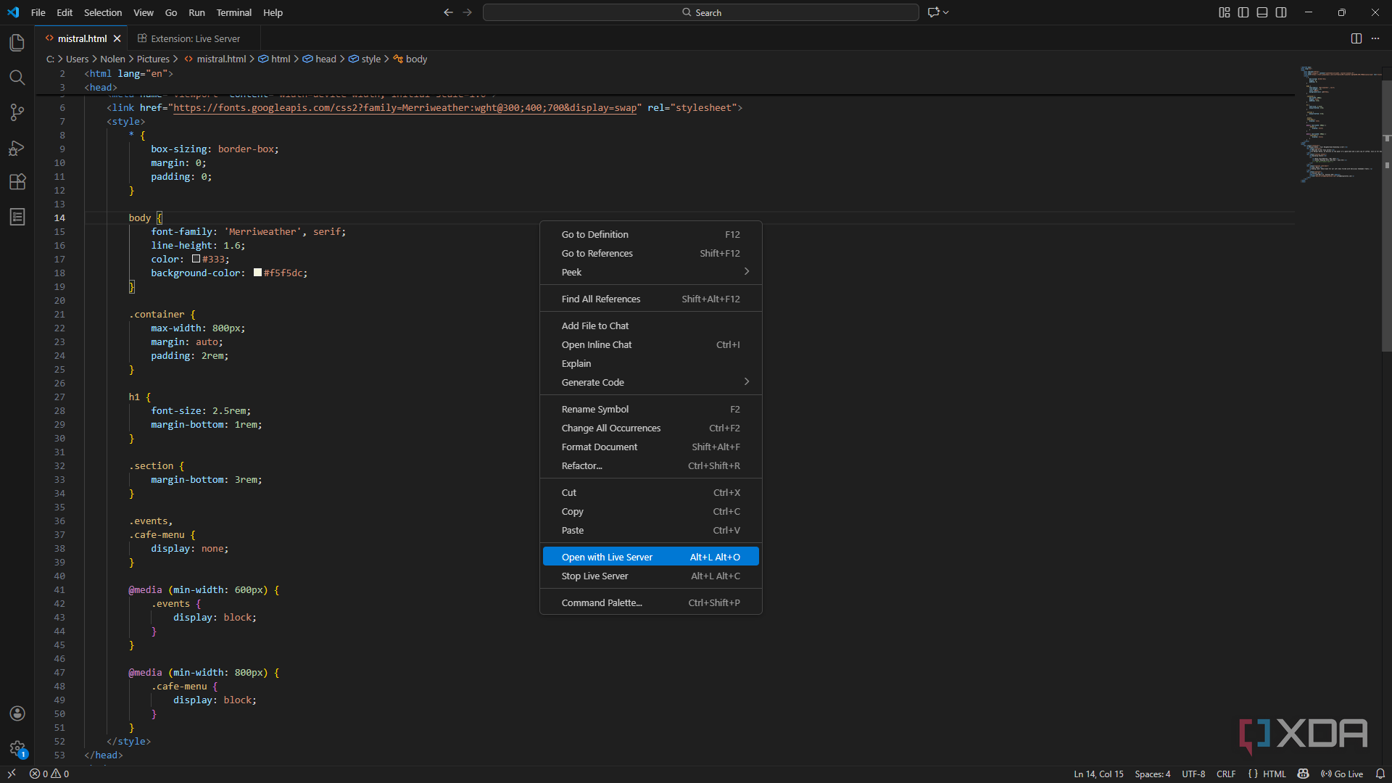
Task: Select Open with Live Server
Action: point(651,557)
